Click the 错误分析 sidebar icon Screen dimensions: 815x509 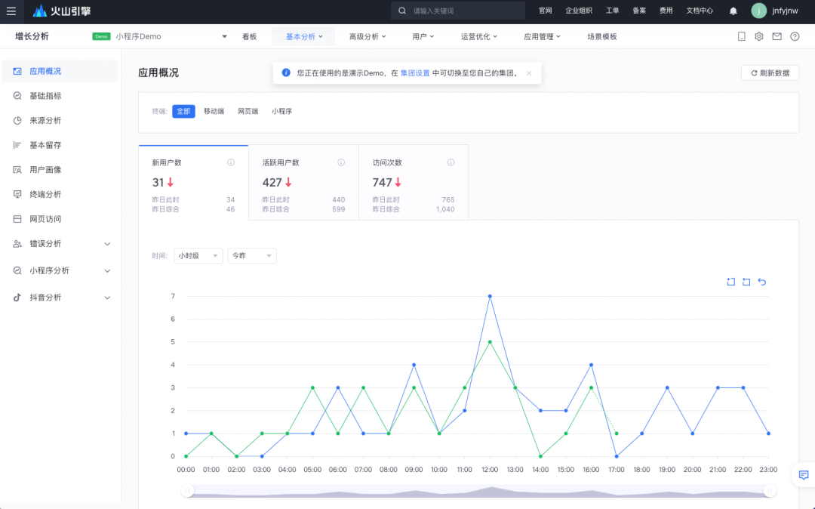17,244
